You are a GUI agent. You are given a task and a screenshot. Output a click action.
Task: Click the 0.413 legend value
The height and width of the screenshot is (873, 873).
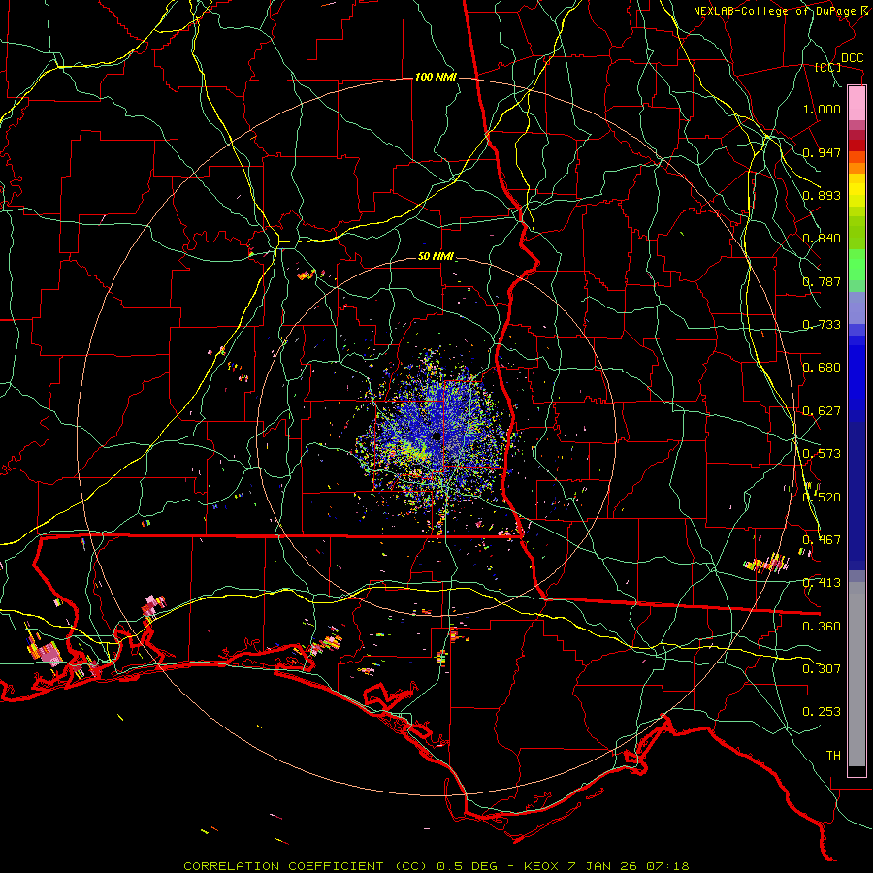click(822, 583)
